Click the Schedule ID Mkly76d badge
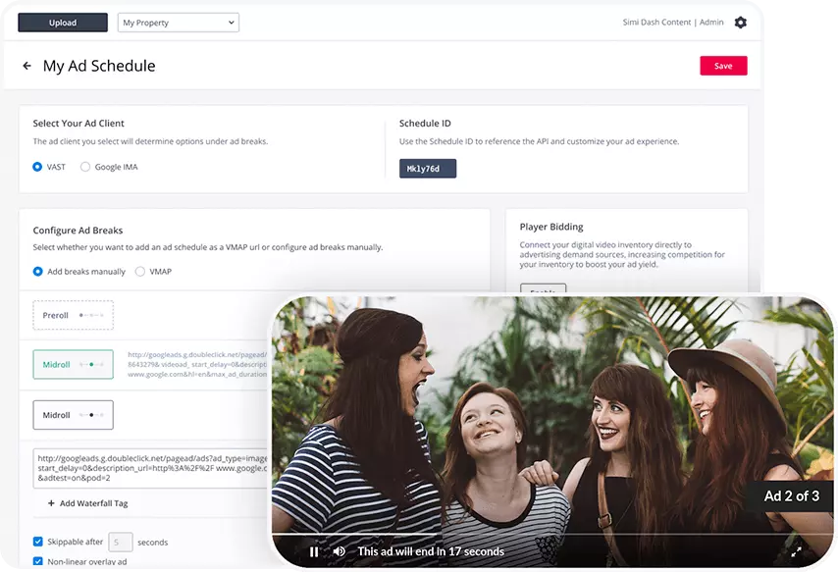This screenshot has height=572, width=838. click(x=427, y=168)
